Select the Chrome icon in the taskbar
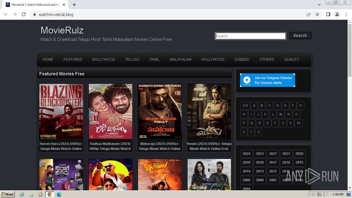The image size is (352, 198). click(x=50, y=194)
